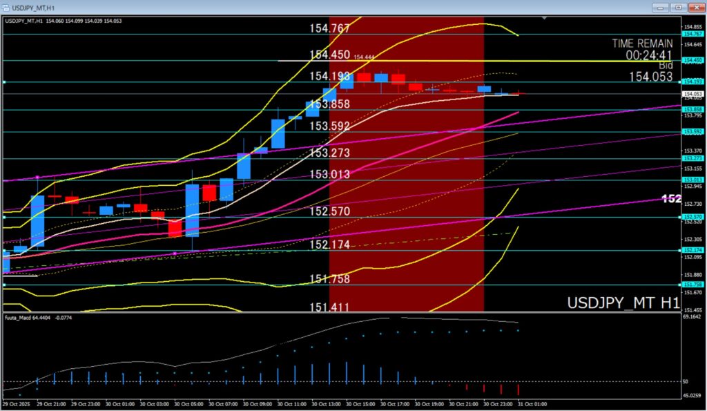
Task: Select the white 154.053 current bid price tag
Action: 693,94
